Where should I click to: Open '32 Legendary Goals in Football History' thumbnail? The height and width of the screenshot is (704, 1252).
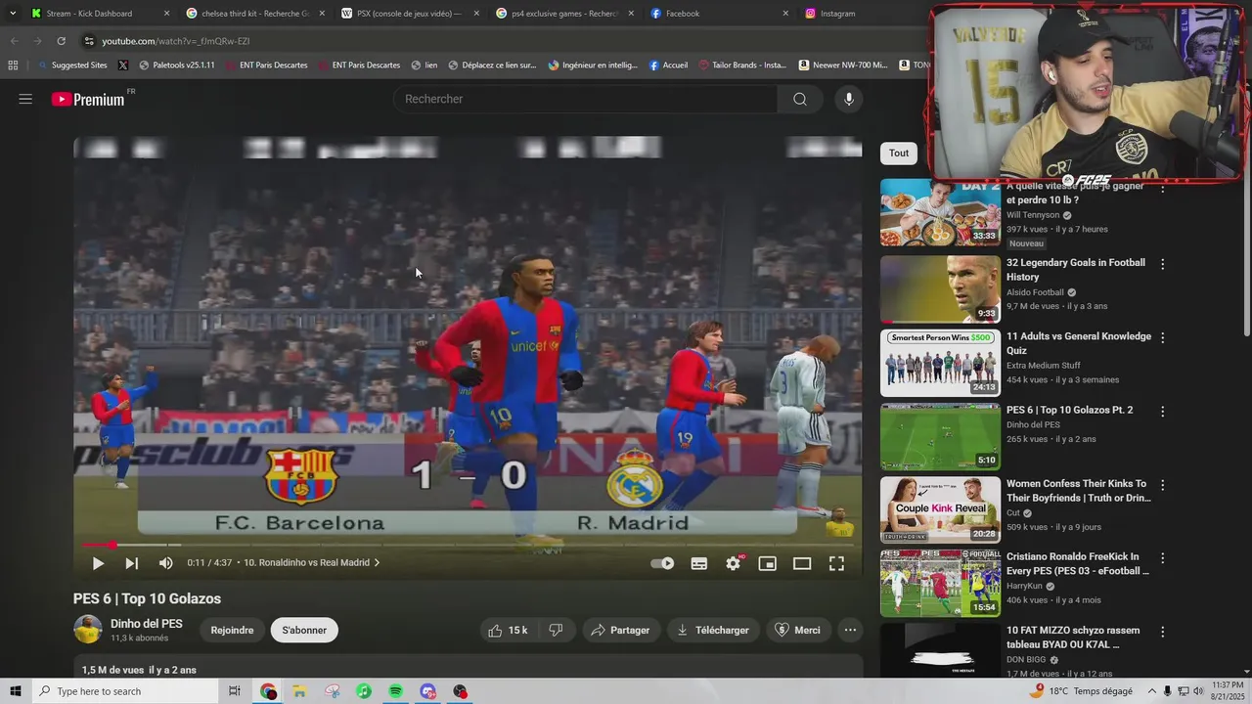[940, 289]
